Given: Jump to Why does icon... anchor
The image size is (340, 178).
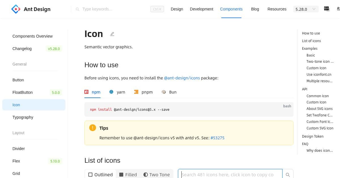Looking at the screenshot, I should [320, 150].
